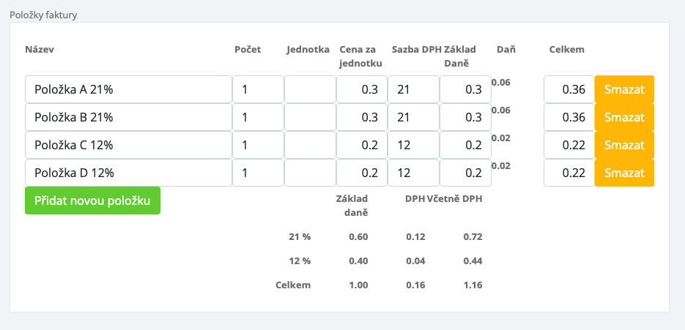Remove Položka C 12% with Smazat
This screenshot has height=330, width=685.
(x=624, y=145)
